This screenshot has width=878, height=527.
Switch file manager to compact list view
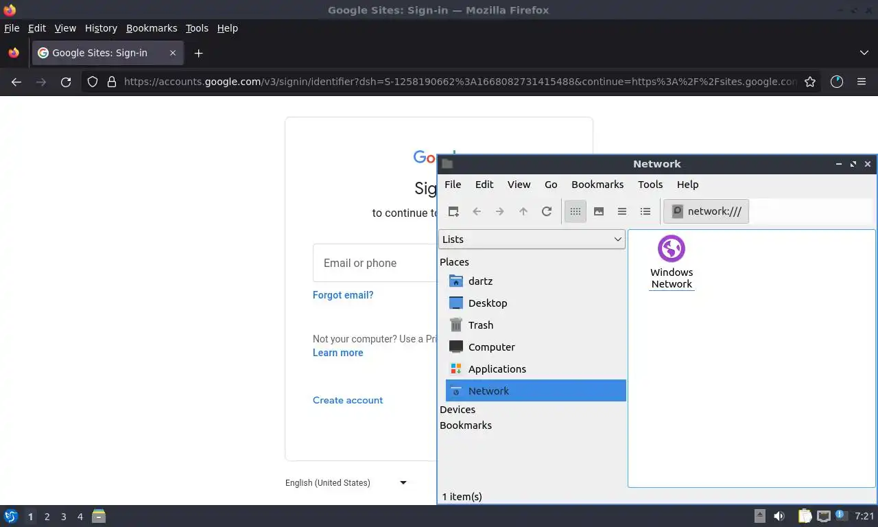(x=622, y=211)
